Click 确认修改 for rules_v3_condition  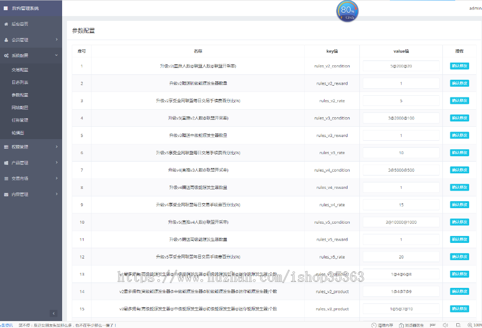pyautogui.click(x=460, y=118)
